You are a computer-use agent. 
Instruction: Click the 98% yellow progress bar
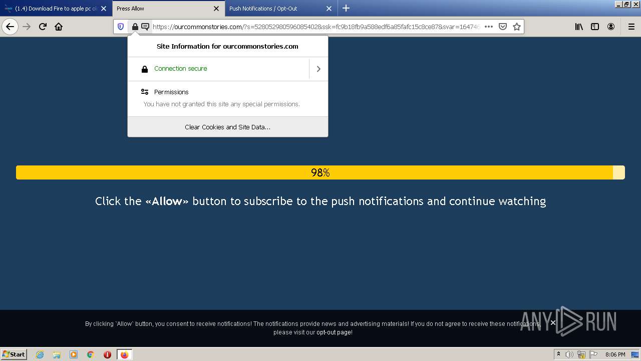[320, 172]
